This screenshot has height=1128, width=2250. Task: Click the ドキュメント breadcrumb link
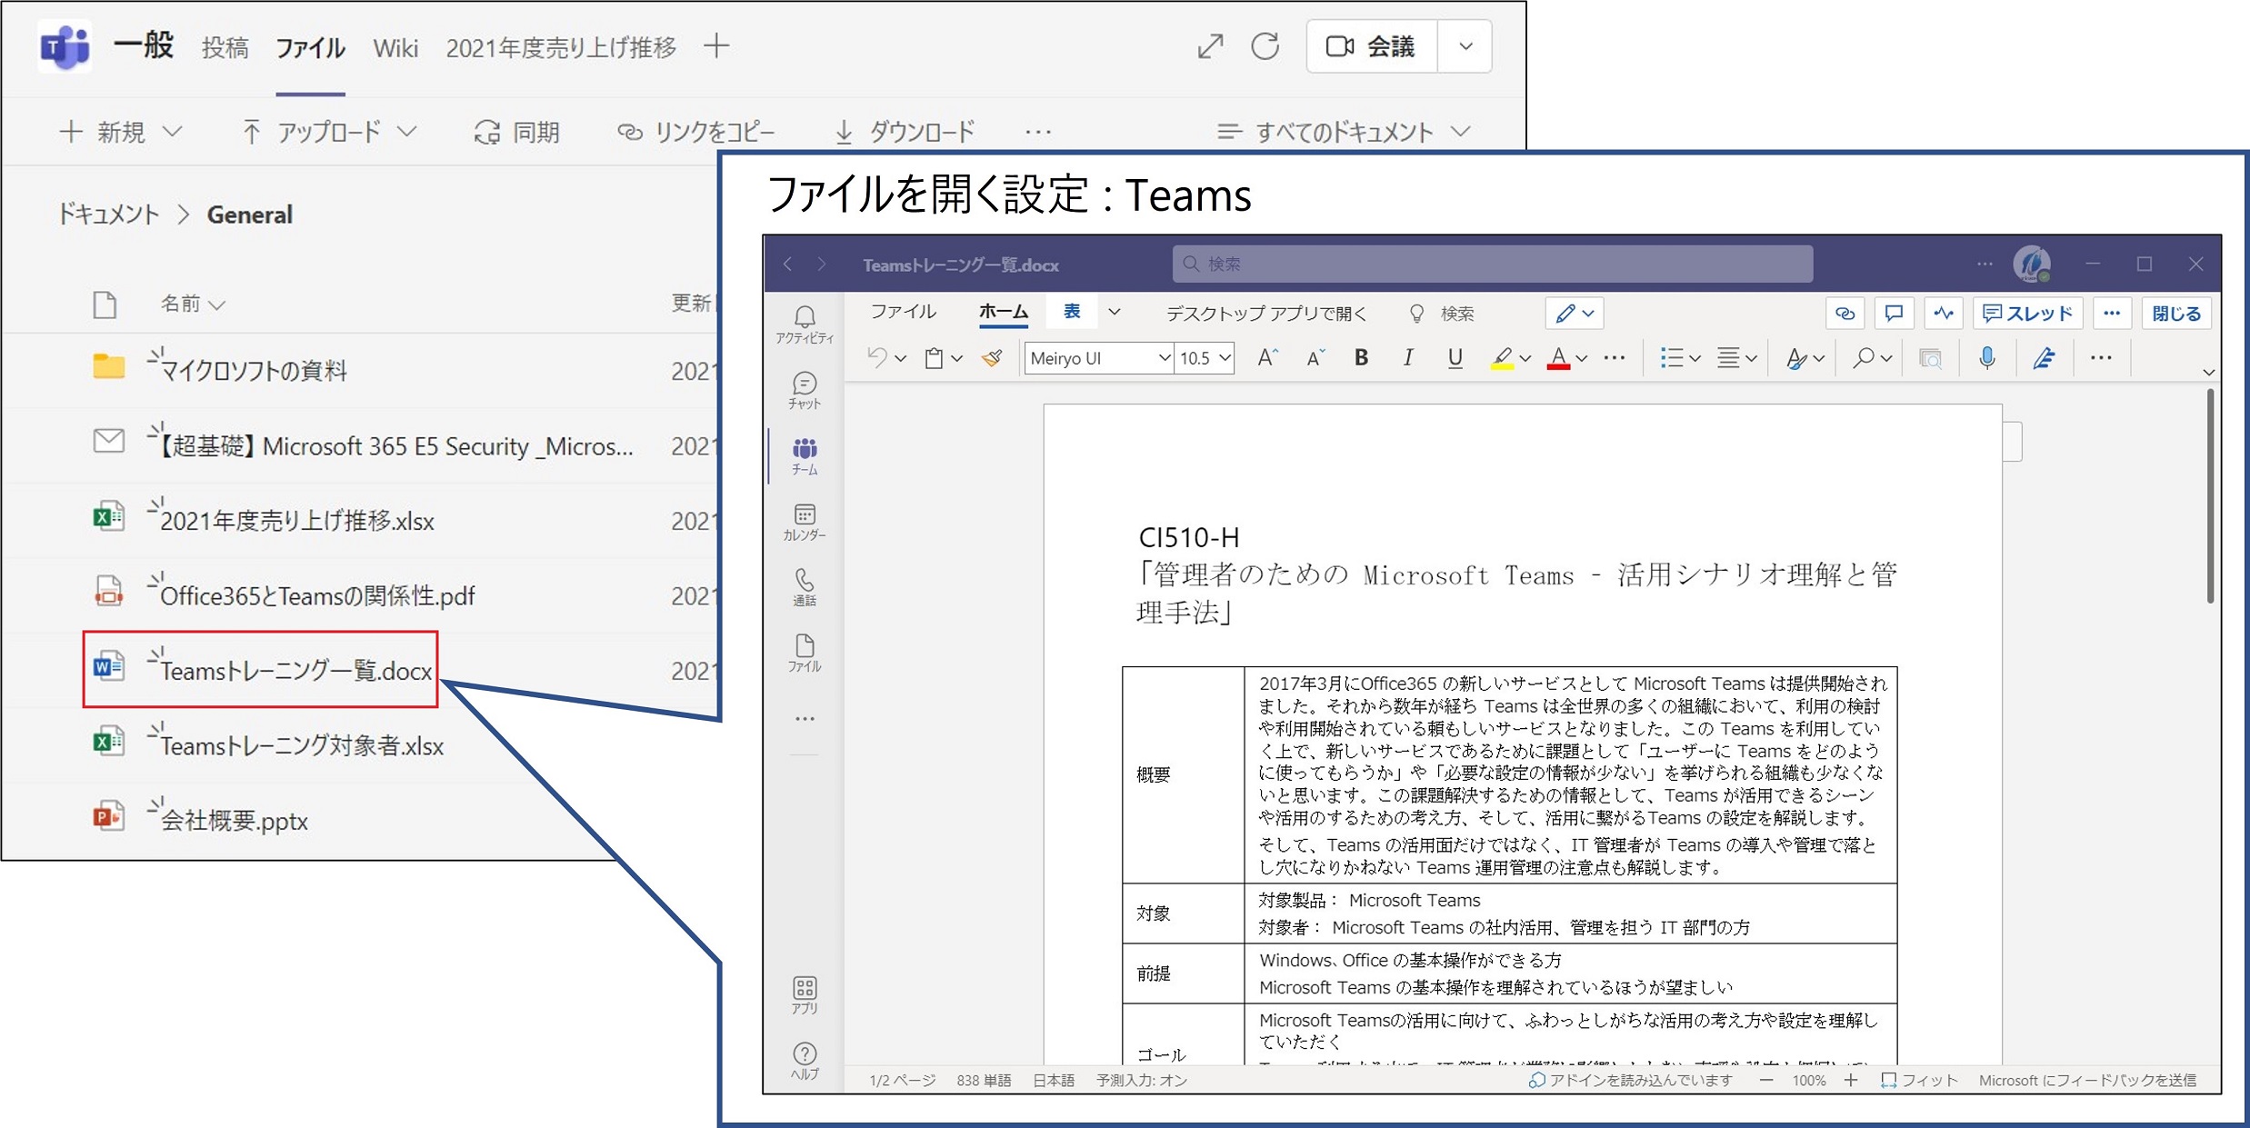click(108, 215)
